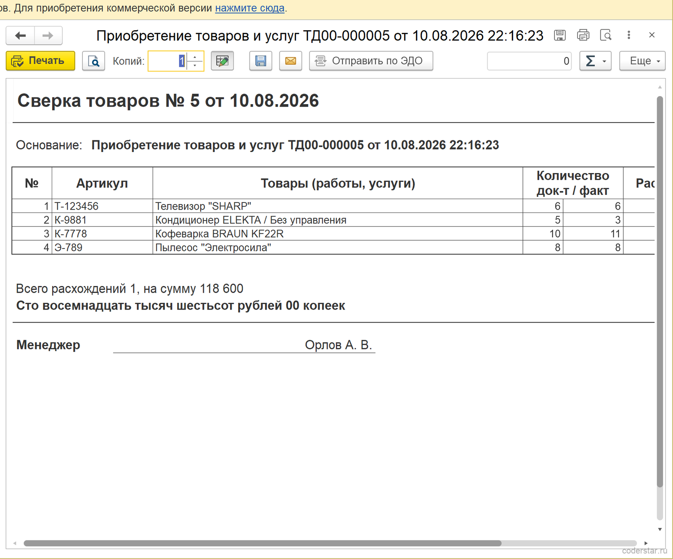Decrease copies count with down arrow
The image size is (673, 559).
(195, 66)
